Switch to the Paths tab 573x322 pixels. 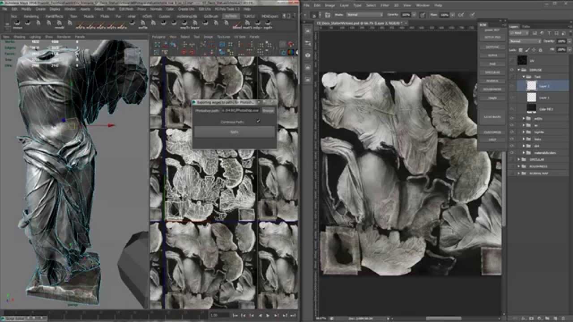tap(526, 26)
